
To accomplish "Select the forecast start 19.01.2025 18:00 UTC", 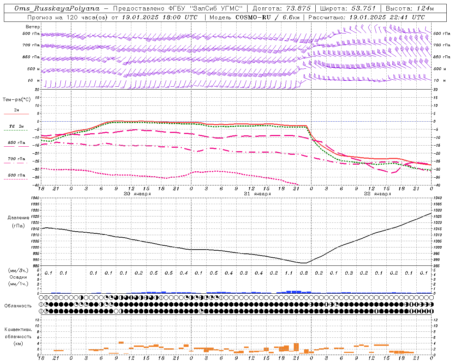I will [x=159, y=17].
